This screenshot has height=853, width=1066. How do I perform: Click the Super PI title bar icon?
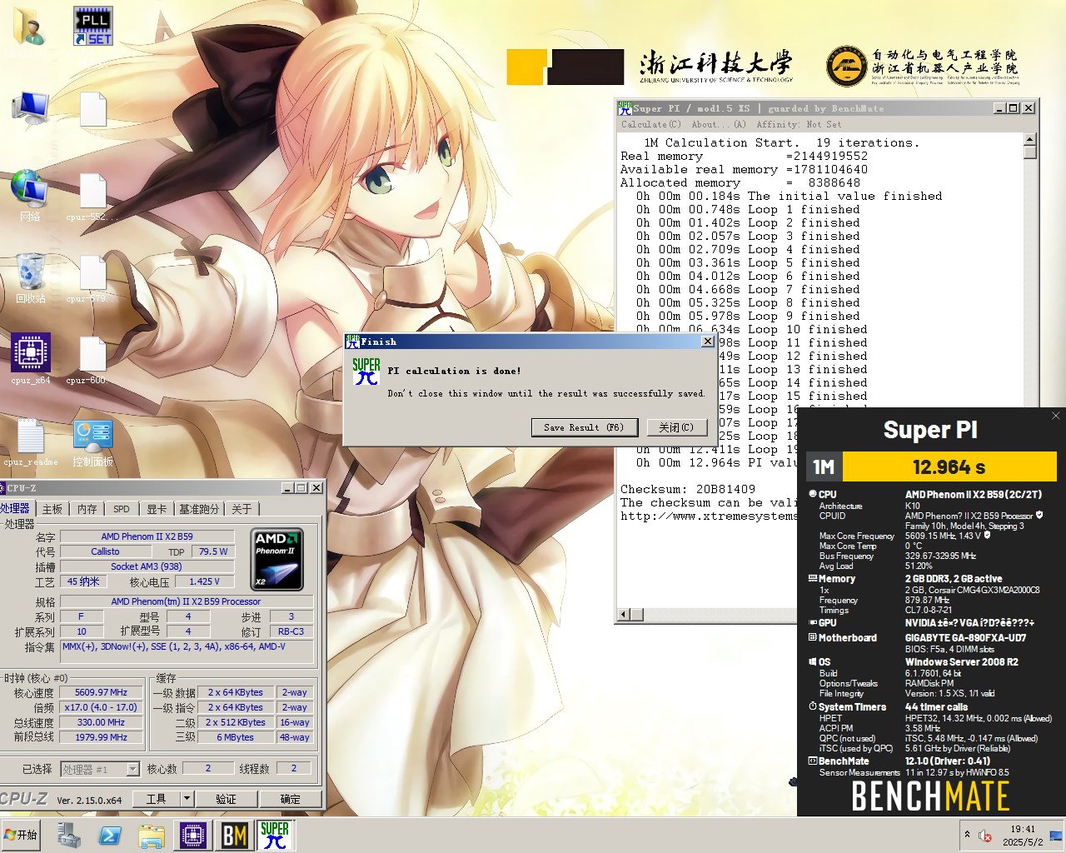(625, 108)
